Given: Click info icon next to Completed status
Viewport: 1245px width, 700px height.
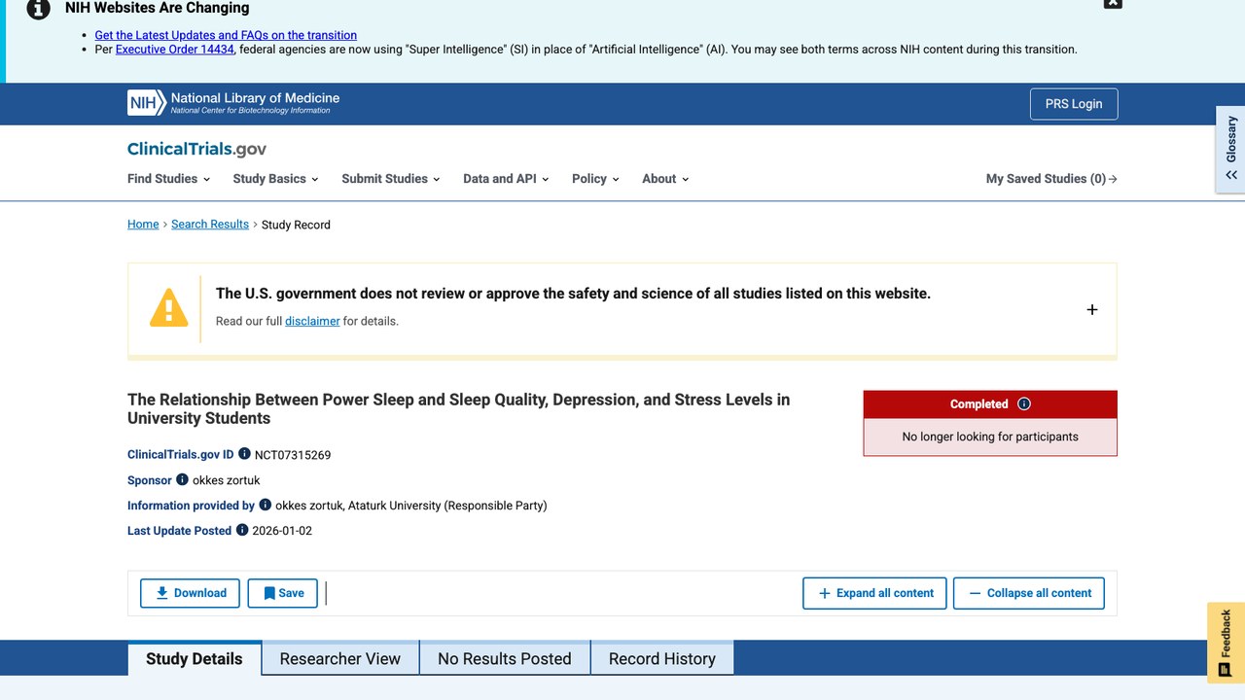Looking at the screenshot, I should click(x=1024, y=404).
